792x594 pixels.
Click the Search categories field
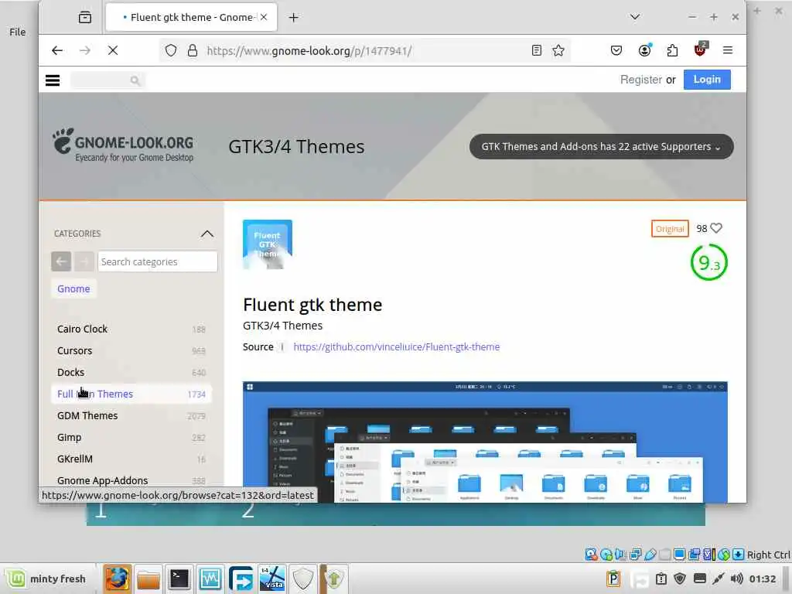point(157,261)
